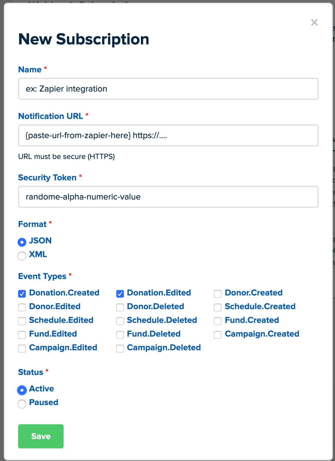
Task: Tick the Schedule.Deleted checkbox
Action: point(120,321)
